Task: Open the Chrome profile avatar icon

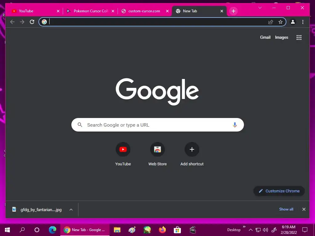Action: tap(293, 22)
